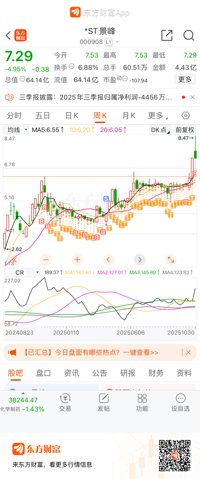Switch to the 分时 chart tab
The image size is (200, 479).
[x=14, y=116]
